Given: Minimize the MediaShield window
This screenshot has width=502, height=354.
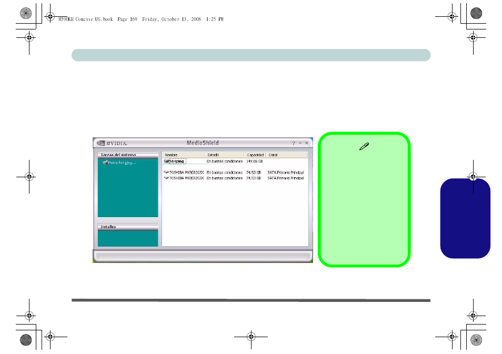Looking at the screenshot, I should click(300, 143).
